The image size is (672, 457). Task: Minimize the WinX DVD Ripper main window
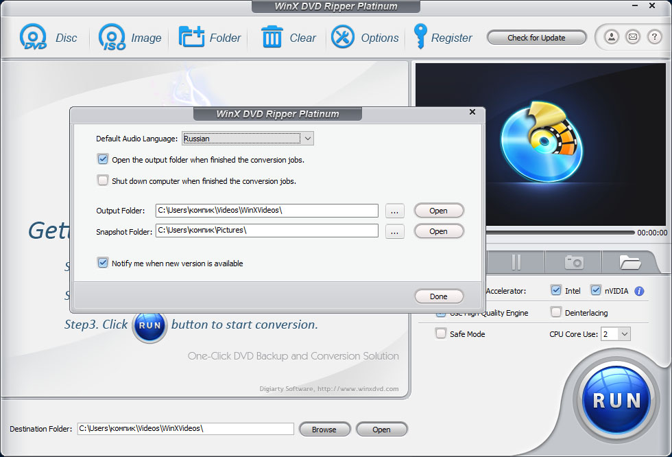tap(635, 5)
